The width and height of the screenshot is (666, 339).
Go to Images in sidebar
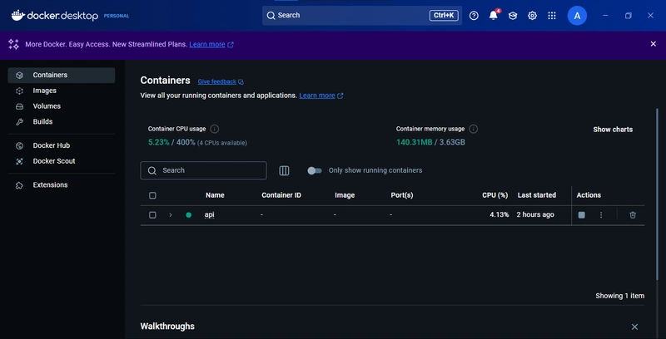[x=45, y=91]
